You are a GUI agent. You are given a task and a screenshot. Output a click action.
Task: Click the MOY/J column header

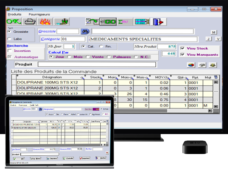(x=160, y=77)
